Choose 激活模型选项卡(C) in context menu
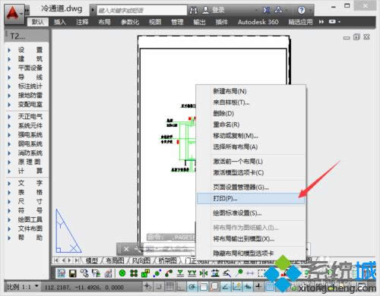This screenshot has height=296, width=380. (x=251, y=172)
